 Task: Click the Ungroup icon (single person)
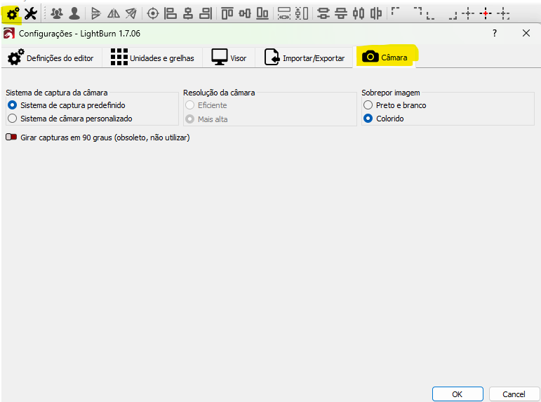(x=74, y=13)
